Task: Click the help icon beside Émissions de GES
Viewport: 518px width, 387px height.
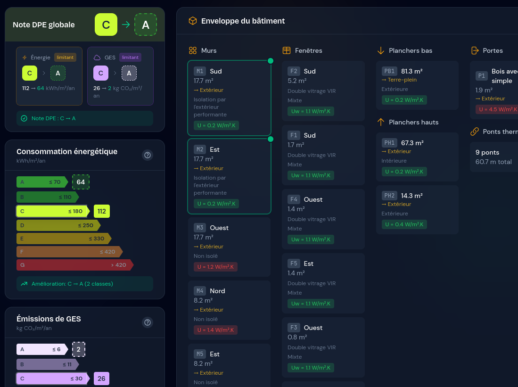Action: [x=148, y=322]
